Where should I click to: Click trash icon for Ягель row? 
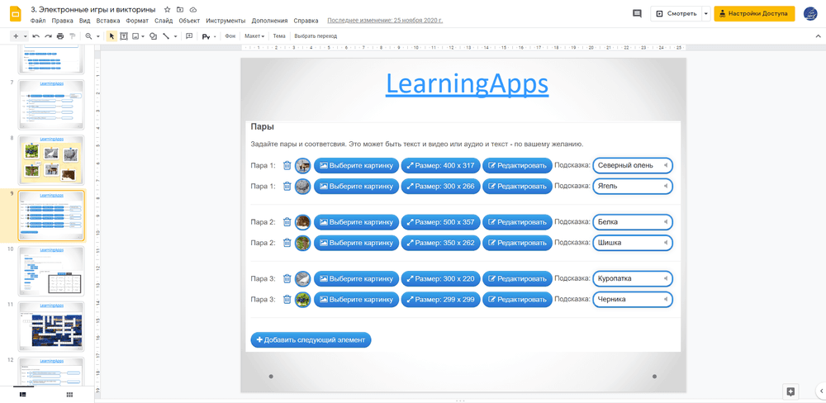287,186
